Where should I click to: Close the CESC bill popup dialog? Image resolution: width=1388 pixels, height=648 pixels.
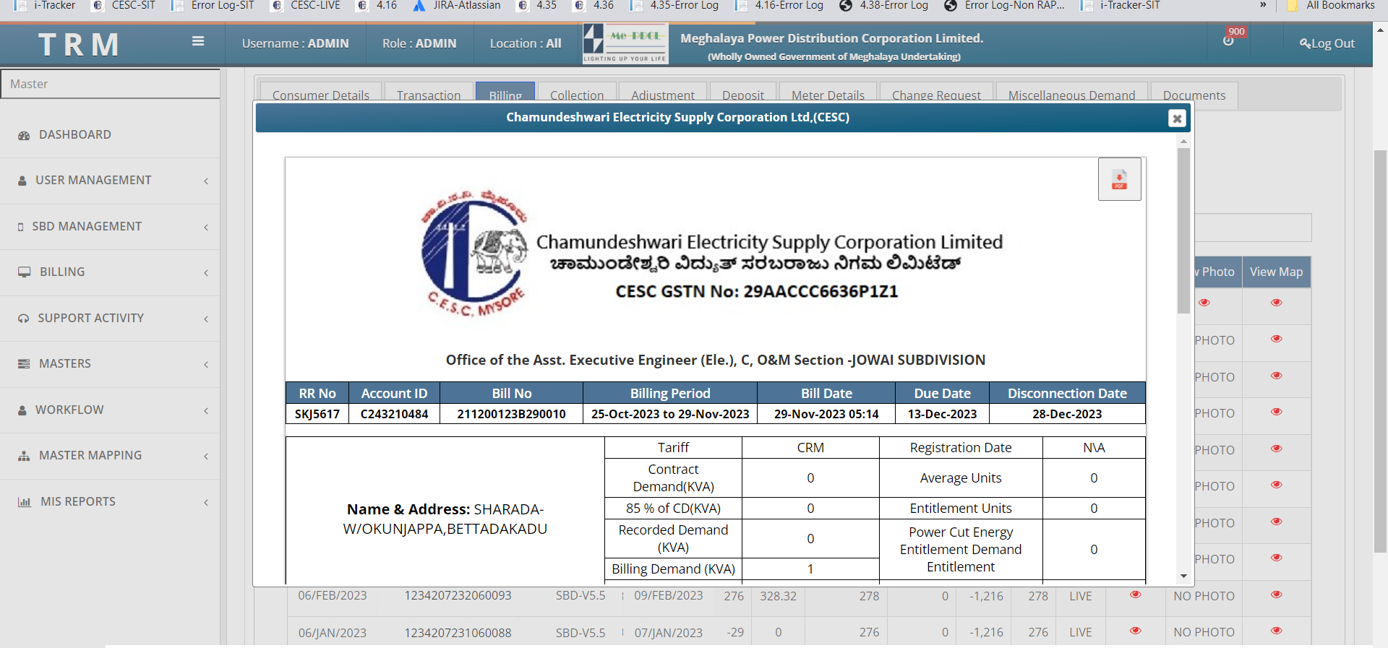[x=1177, y=118]
